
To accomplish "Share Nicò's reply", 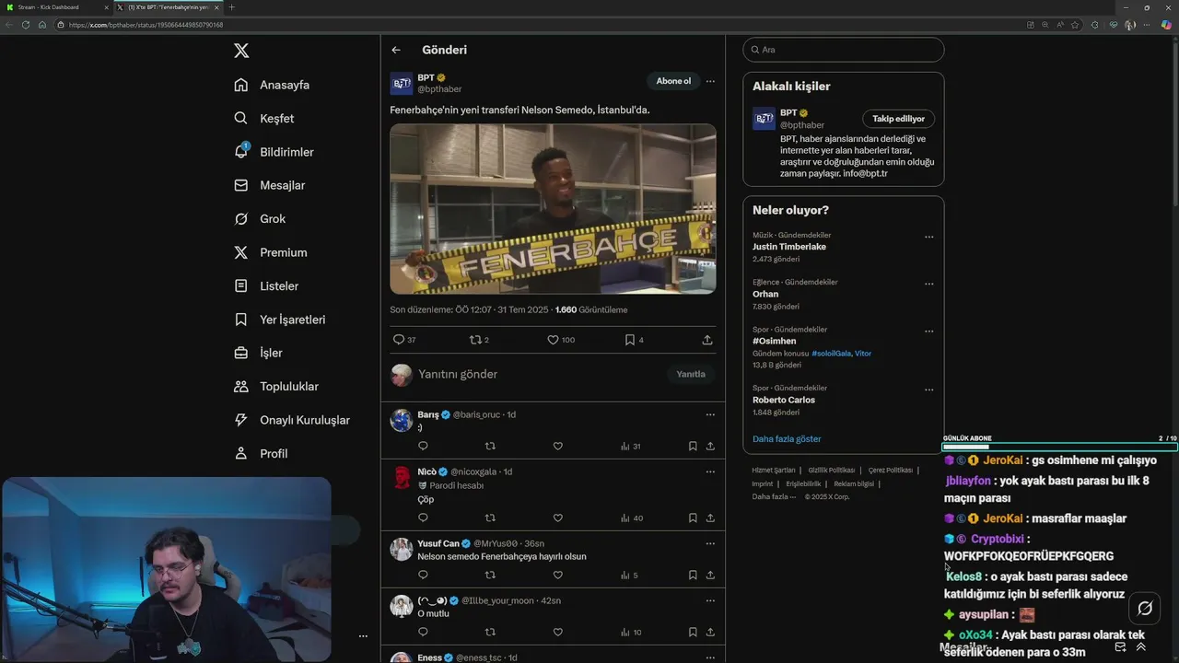I will pos(710,518).
